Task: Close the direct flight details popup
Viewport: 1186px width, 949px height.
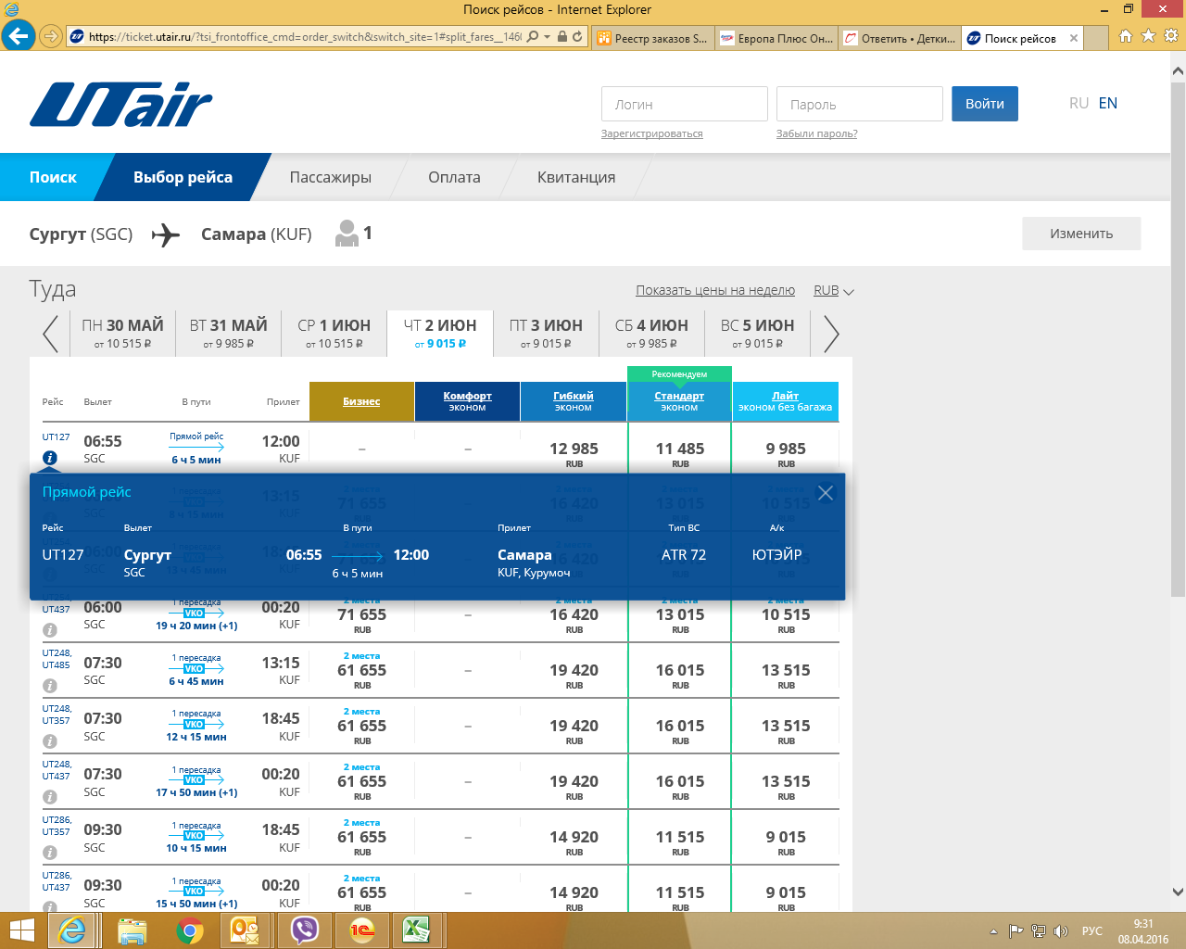Action: tap(825, 493)
